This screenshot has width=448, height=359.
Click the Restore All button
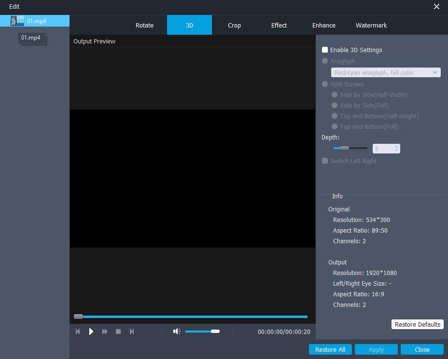330,349
